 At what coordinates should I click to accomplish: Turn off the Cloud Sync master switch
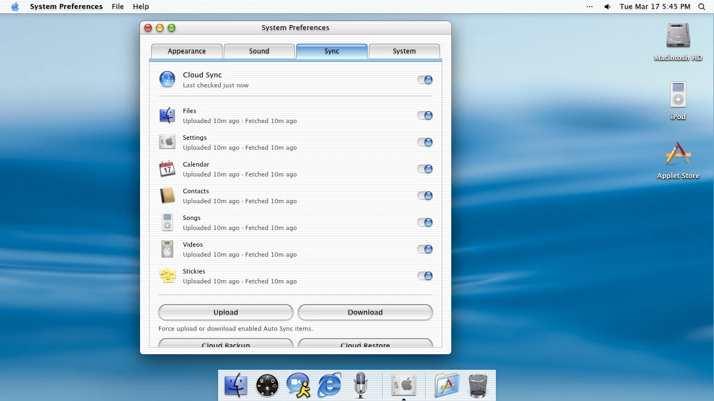(425, 80)
